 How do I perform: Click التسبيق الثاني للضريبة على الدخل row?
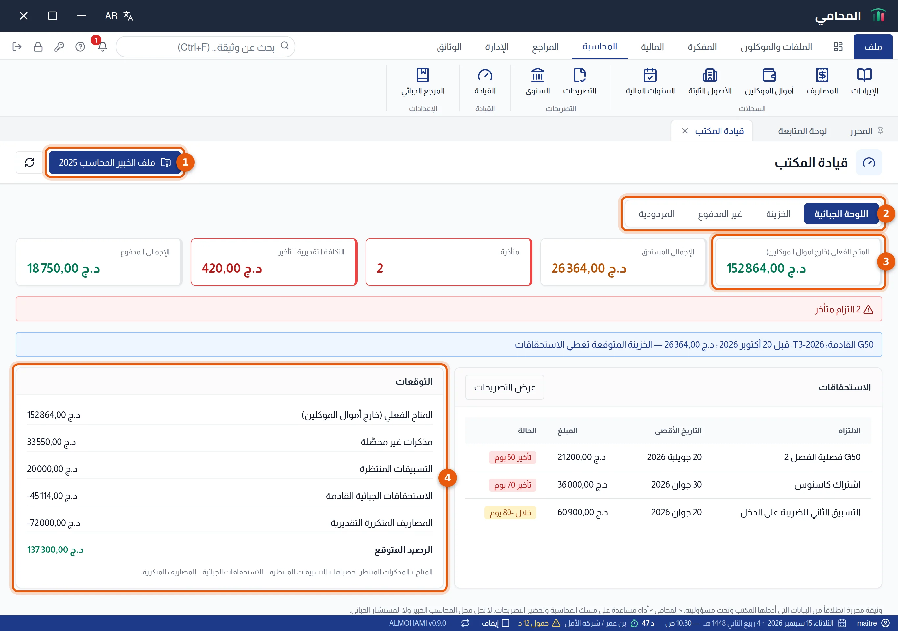coord(668,513)
